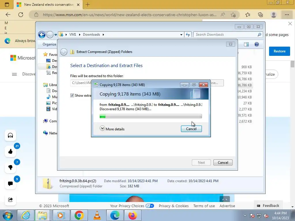Viewport: 295px width, 221px height.
Task: Open Firefox from taskbar
Action: tap(133, 215)
